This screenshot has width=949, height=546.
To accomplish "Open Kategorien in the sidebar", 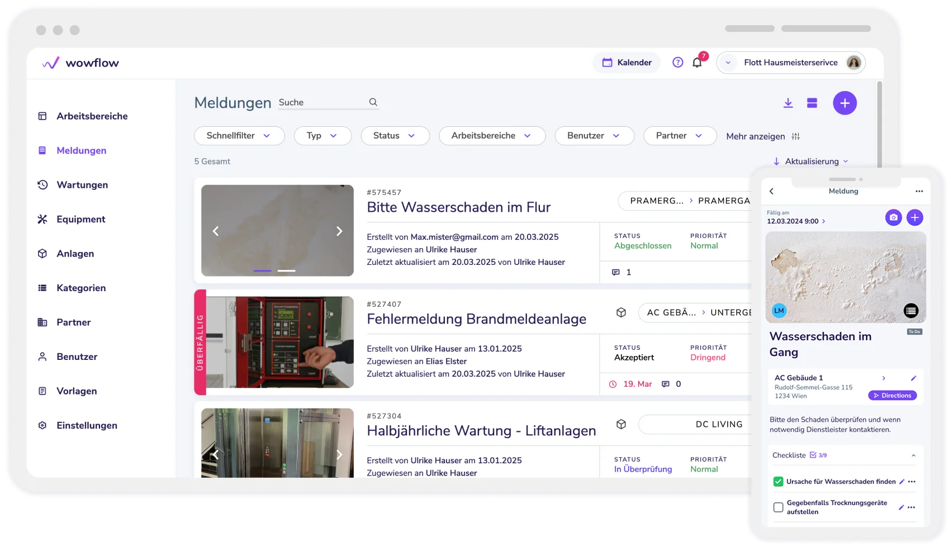I will click(x=72, y=288).
